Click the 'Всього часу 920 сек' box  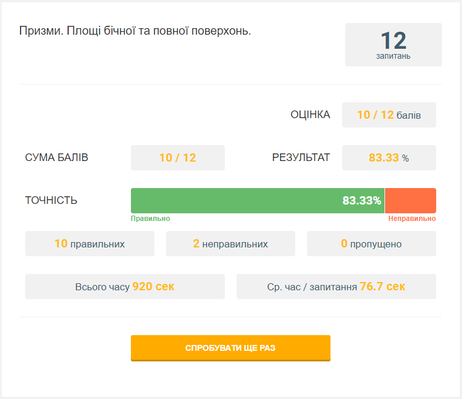point(125,286)
